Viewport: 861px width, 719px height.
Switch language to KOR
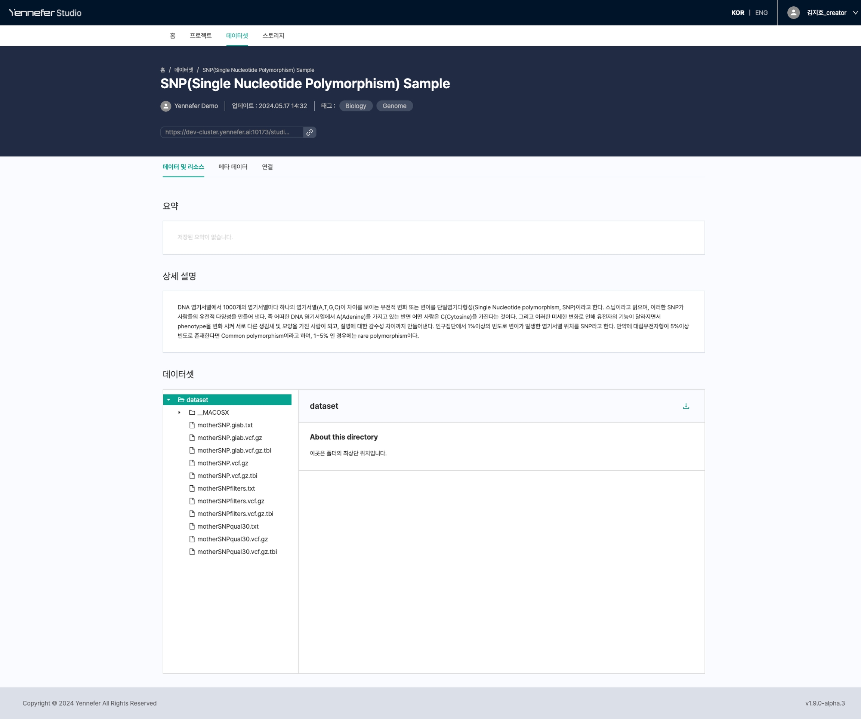pyautogui.click(x=737, y=13)
